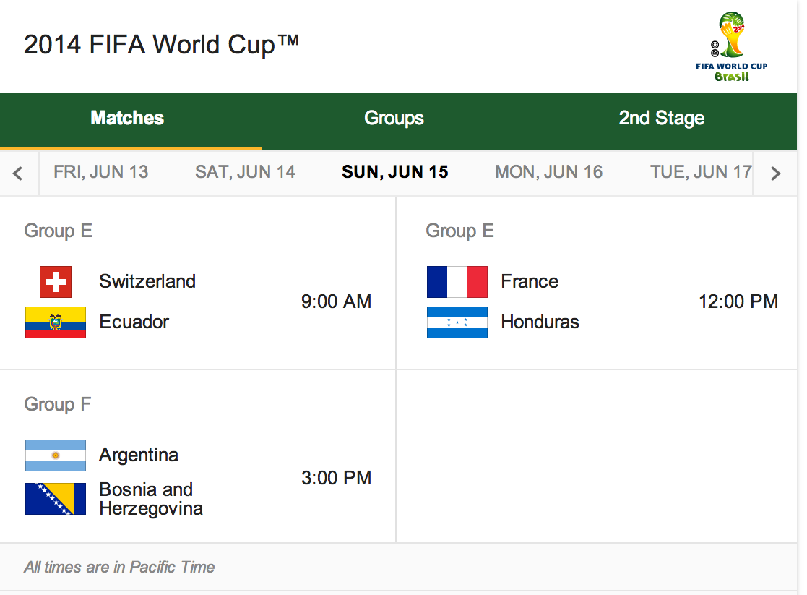This screenshot has height=595, width=807.
Task: Open the France vs Honduras 12:00 PM match
Action: tap(597, 283)
